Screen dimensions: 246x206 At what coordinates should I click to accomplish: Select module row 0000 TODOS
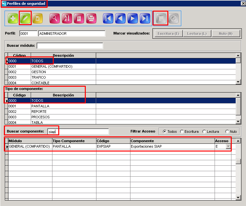tap(122, 61)
